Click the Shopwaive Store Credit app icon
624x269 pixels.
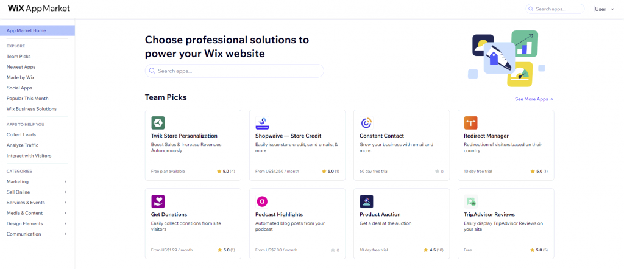coord(262,122)
